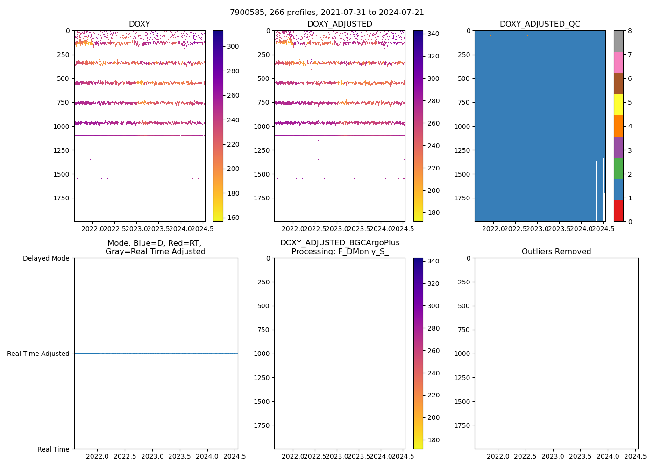Image resolution: width=654 pixels, height=467 pixels.
Task: Click the Mode plot title text
Action: pyautogui.click(x=155, y=248)
